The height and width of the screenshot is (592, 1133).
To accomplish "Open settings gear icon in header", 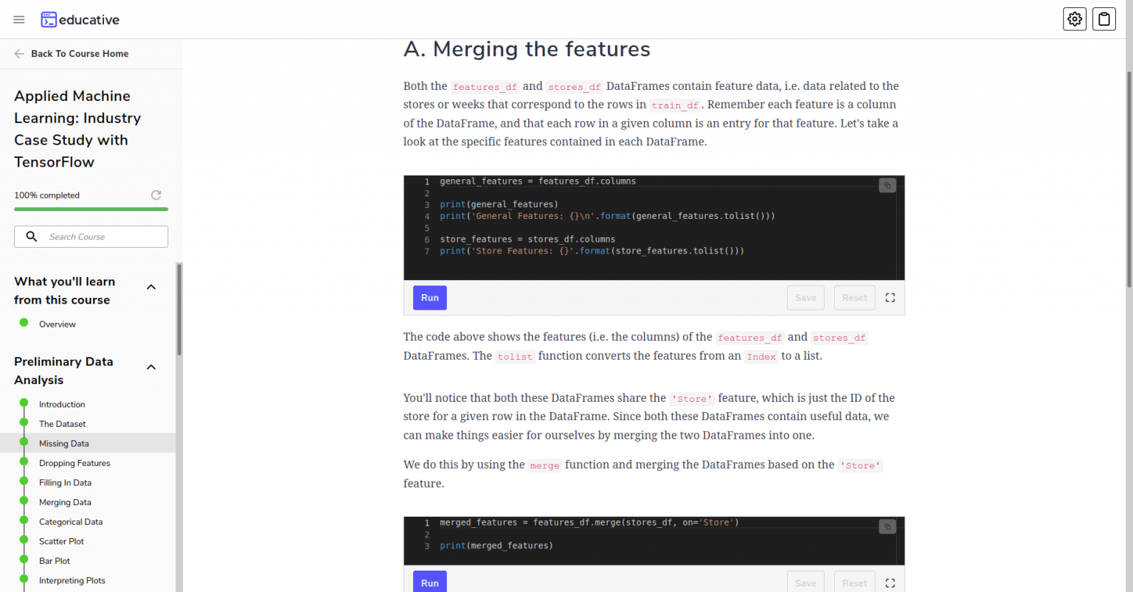I will click(1075, 19).
